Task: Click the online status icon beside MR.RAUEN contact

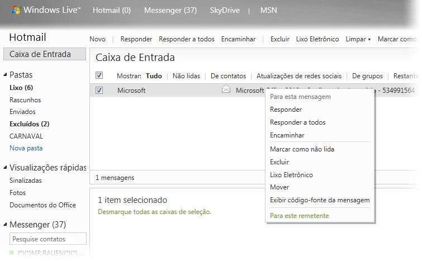Action: coord(12,253)
